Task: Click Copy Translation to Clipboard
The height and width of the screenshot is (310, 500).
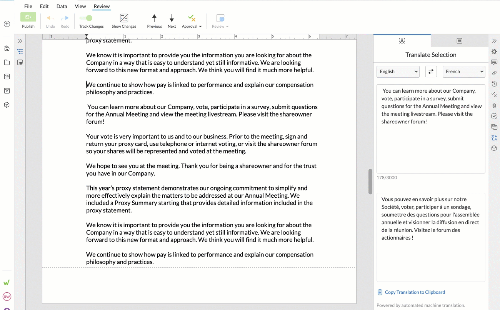Action: click(x=411, y=292)
